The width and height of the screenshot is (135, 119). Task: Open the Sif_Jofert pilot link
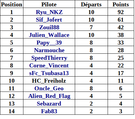49,20
